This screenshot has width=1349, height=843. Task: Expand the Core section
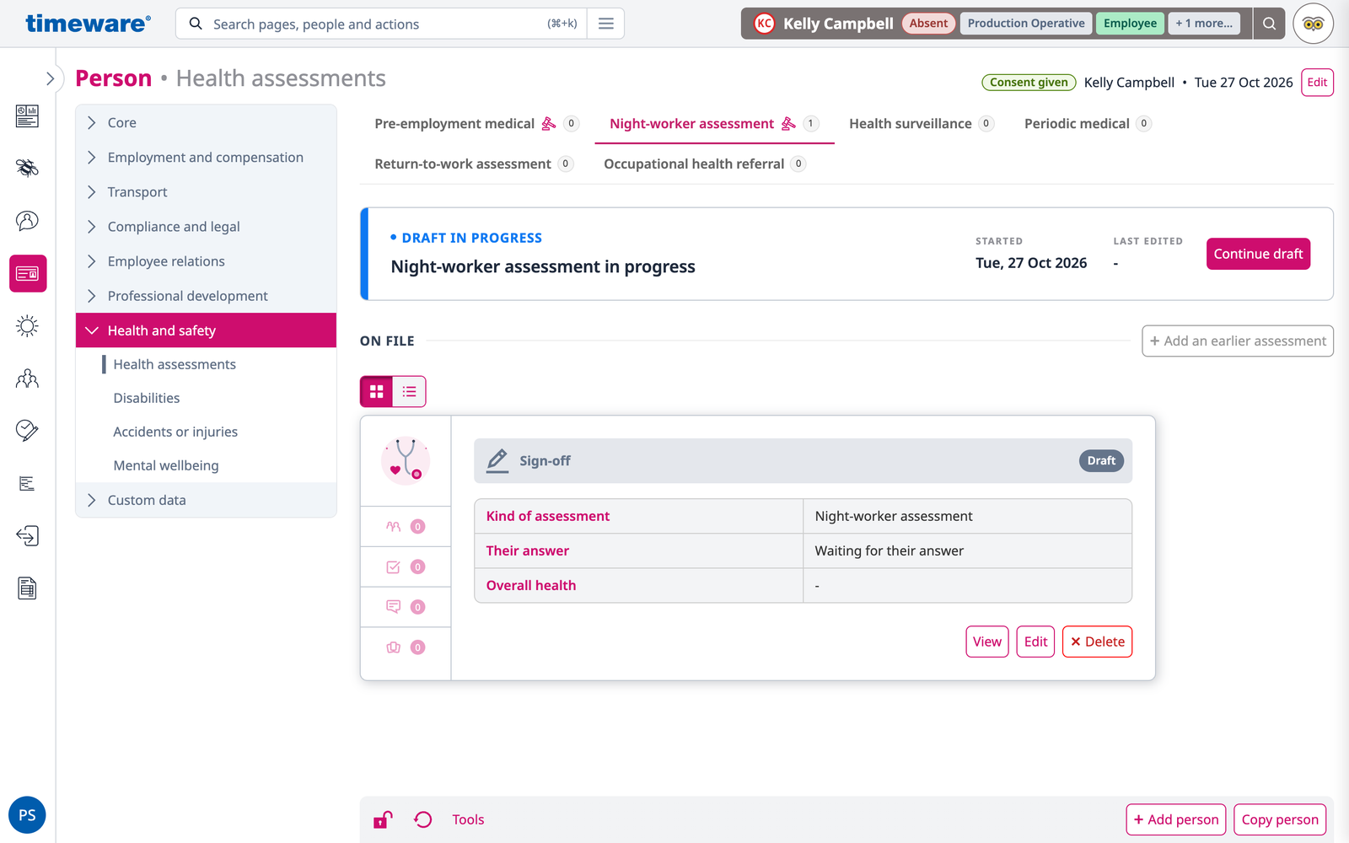(x=206, y=123)
